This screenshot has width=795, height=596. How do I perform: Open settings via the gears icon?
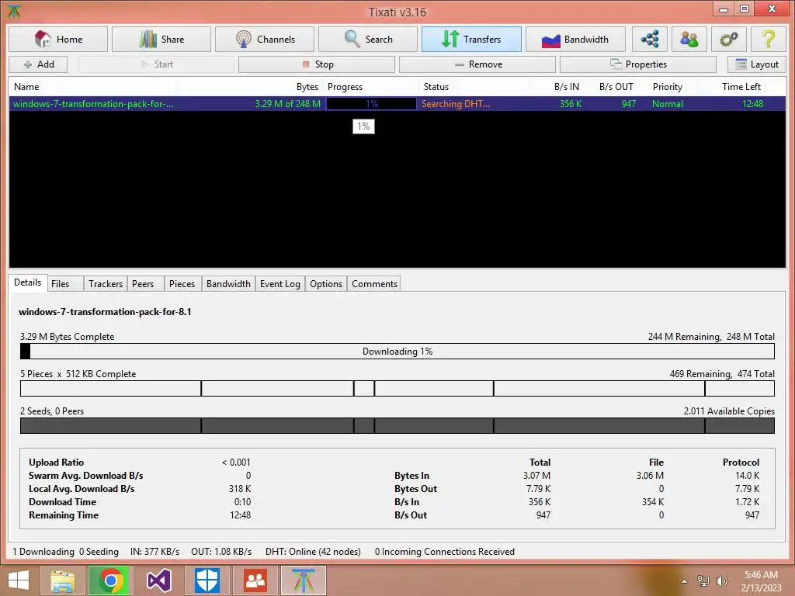(x=728, y=39)
